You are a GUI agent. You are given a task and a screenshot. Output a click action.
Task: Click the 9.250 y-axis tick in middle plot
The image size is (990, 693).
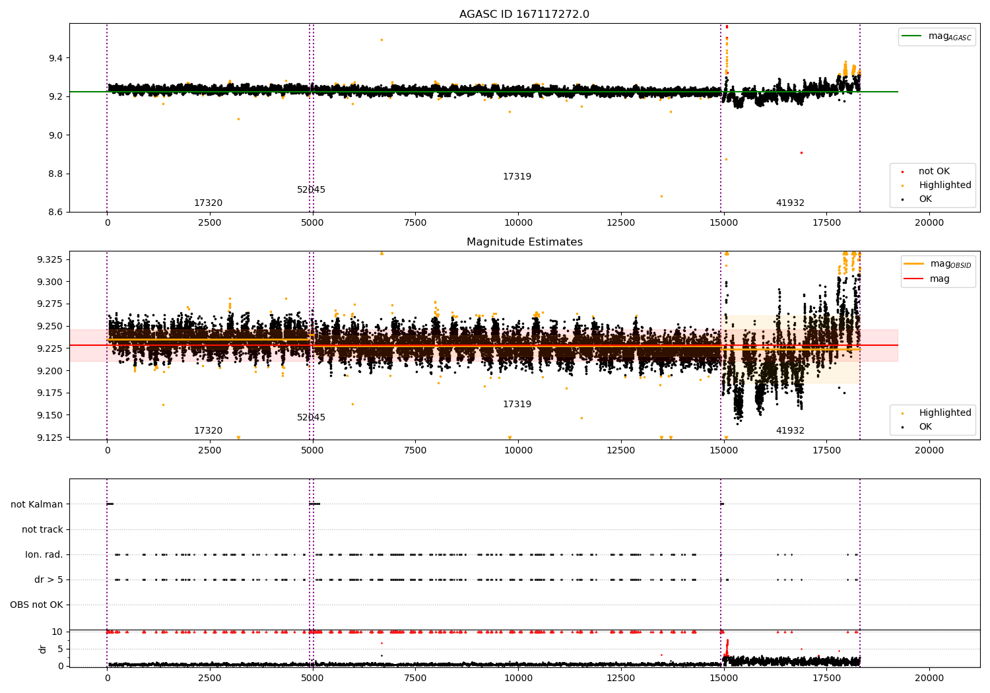50,327
